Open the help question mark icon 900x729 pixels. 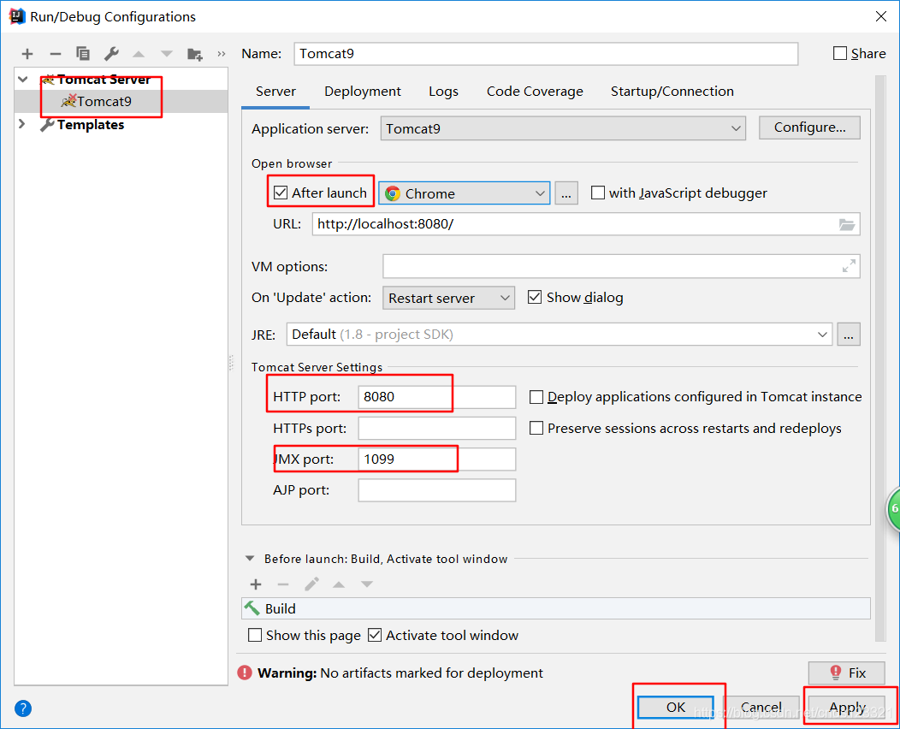coord(23,708)
